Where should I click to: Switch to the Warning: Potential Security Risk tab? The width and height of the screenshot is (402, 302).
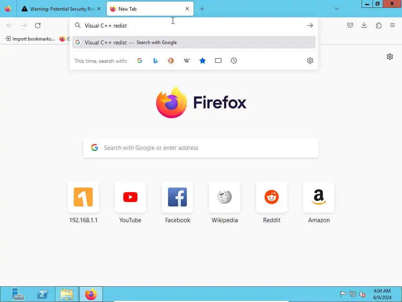point(61,9)
